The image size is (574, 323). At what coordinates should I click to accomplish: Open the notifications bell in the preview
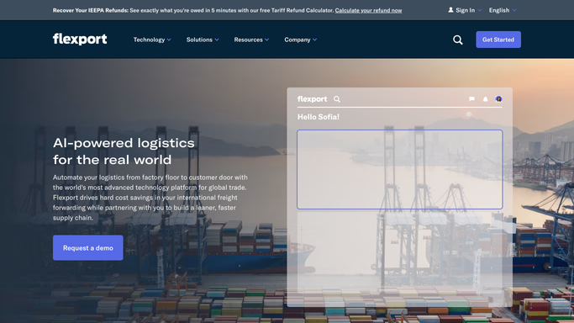pos(486,99)
